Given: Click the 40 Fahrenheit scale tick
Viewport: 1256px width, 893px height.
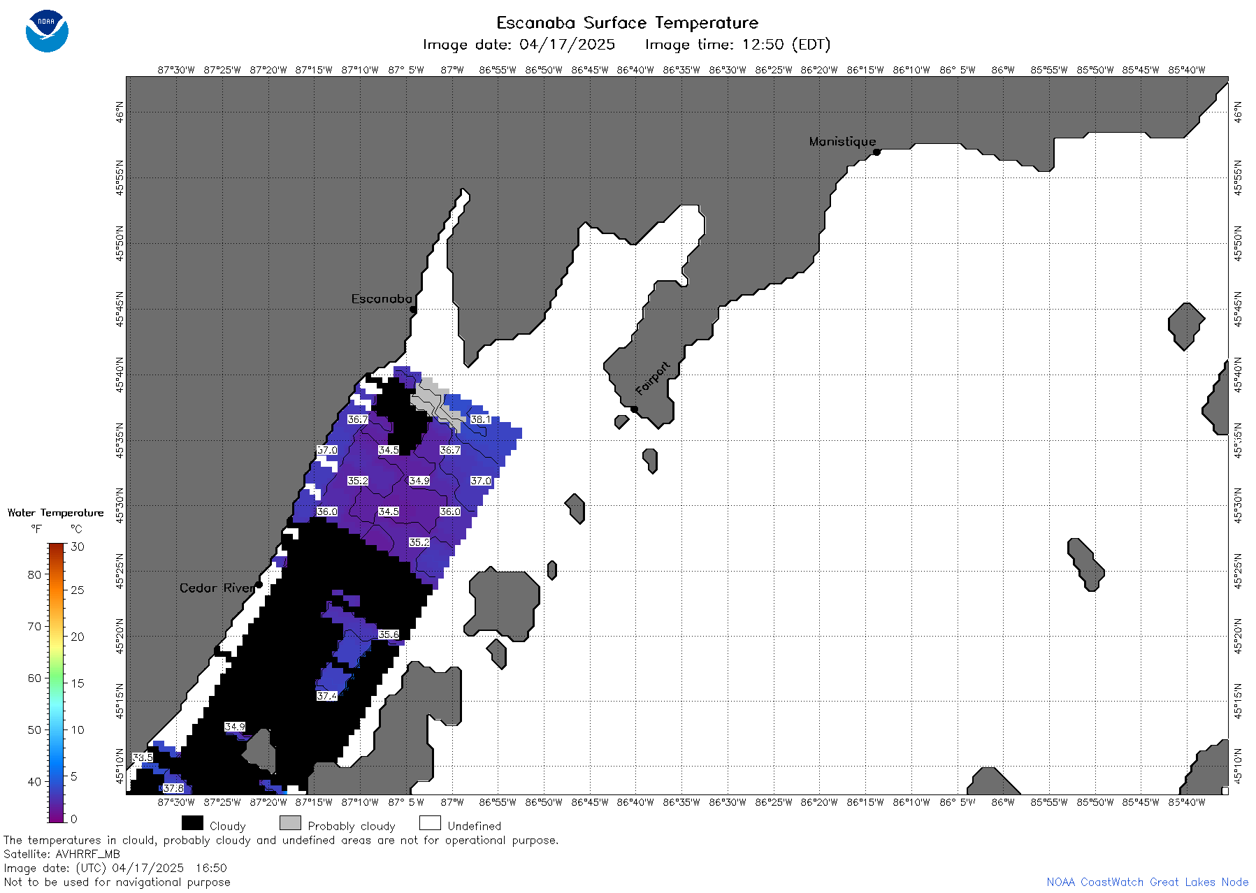Looking at the screenshot, I should (34, 781).
